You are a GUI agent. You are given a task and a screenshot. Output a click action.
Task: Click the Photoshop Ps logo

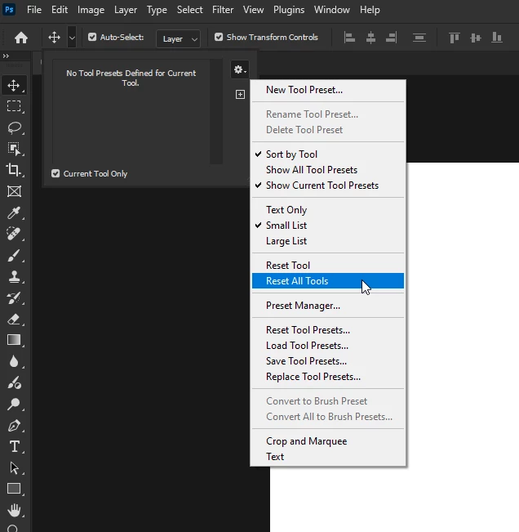[9, 9]
